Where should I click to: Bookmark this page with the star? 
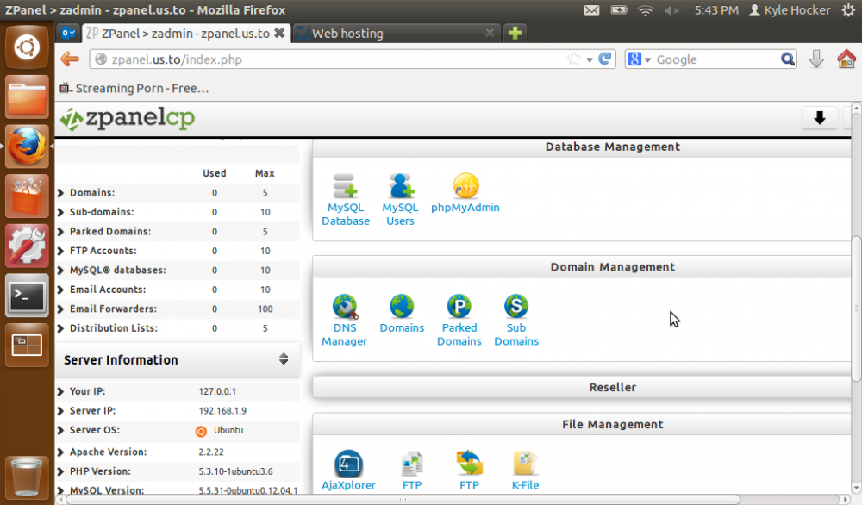click(x=574, y=59)
